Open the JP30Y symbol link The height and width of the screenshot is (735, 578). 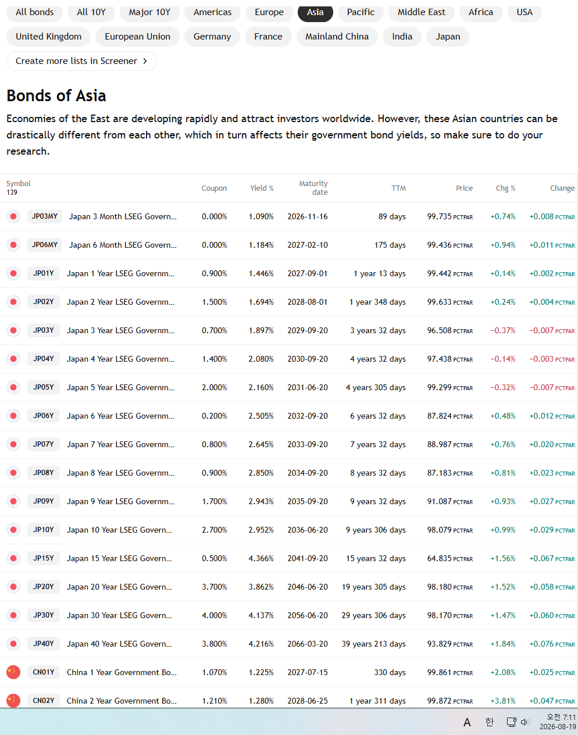pyautogui.click(x=44, y=615)
